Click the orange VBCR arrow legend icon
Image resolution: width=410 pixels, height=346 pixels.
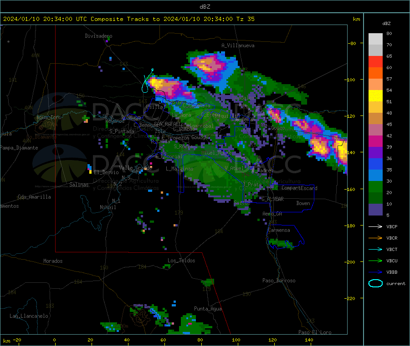coord(375,238)
